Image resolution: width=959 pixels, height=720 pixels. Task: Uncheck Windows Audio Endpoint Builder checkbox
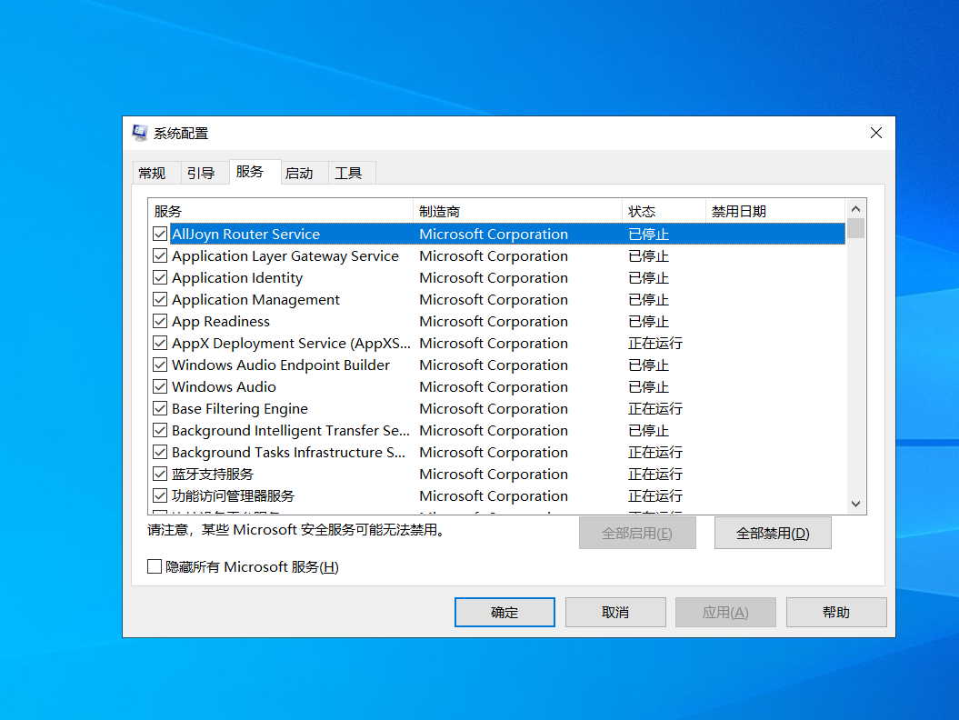[x=160, y=365]
